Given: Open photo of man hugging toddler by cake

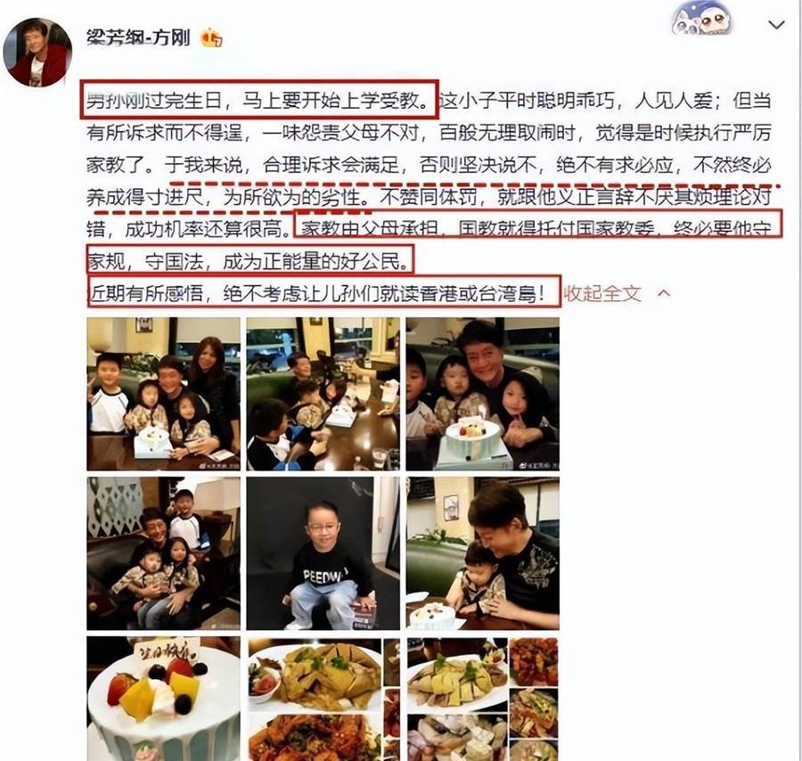Looking at the screenshot, I should (483, 553).
